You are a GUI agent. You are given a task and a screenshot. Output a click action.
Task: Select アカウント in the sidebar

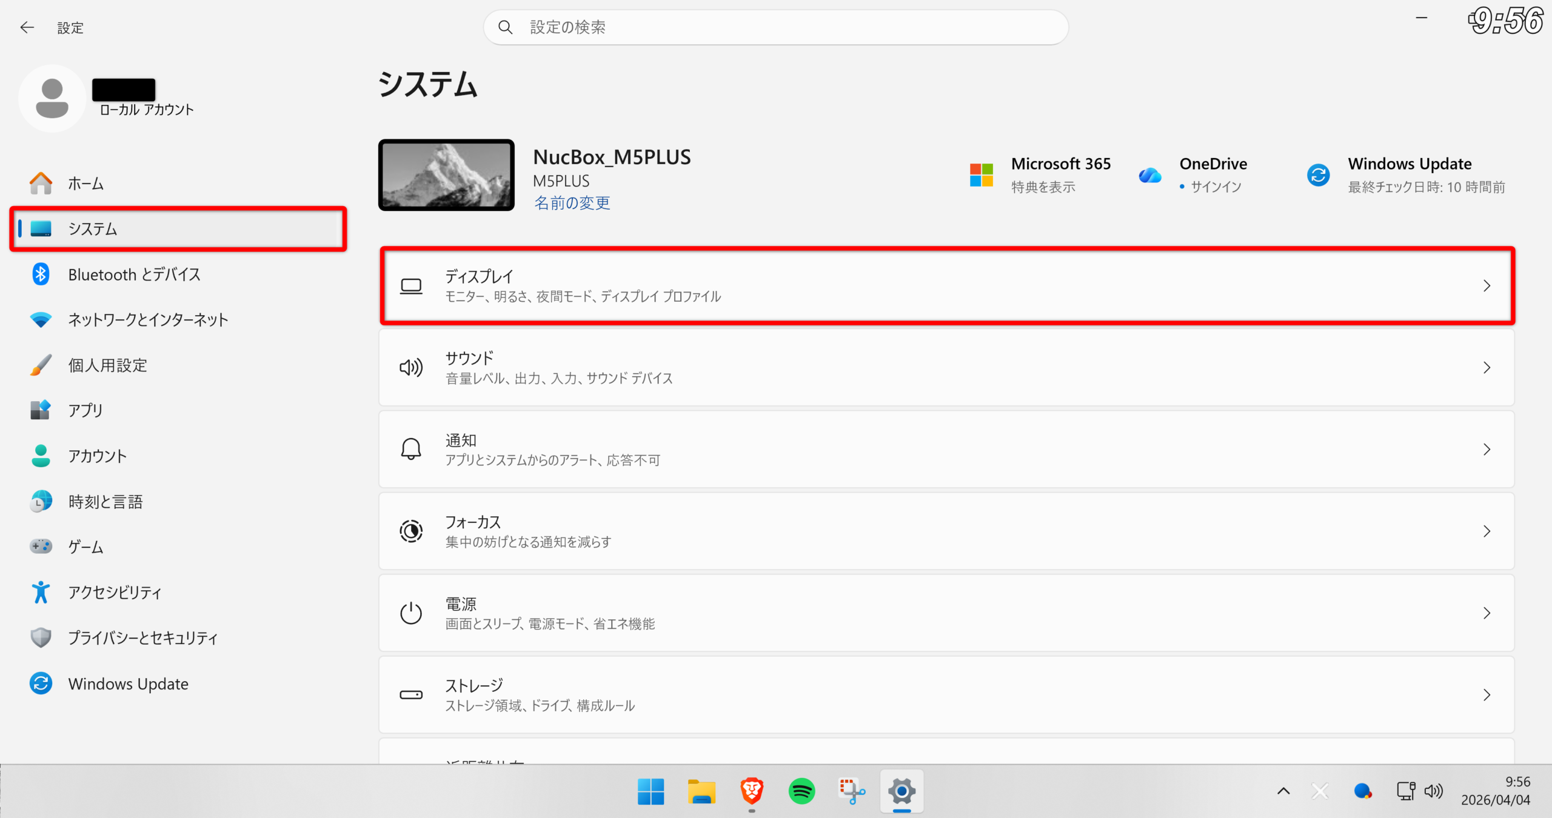(x=97, y=456)
